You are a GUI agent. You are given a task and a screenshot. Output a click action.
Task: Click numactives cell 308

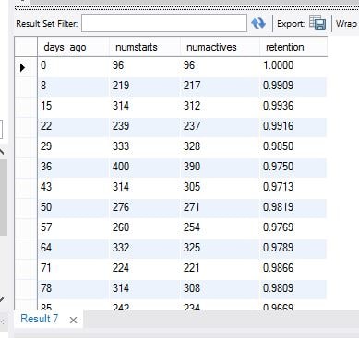[x=220, y=288]
